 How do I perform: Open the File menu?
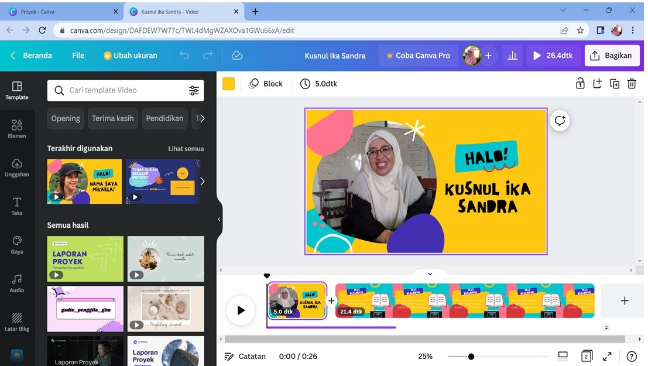click(78, 56)
